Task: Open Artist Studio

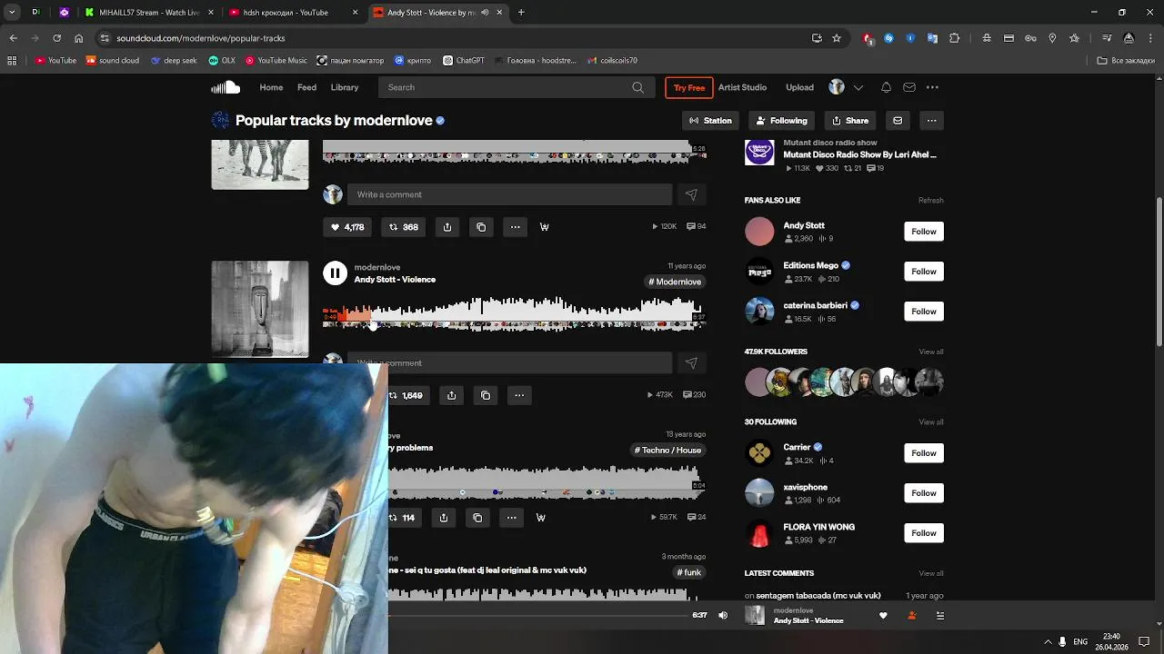Action: tap(743, 87)
